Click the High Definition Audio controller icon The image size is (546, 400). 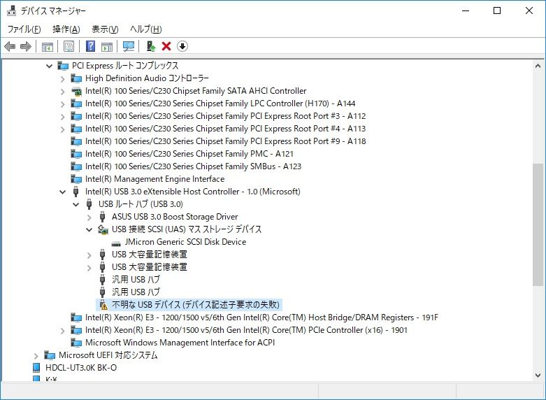[76, 78]
